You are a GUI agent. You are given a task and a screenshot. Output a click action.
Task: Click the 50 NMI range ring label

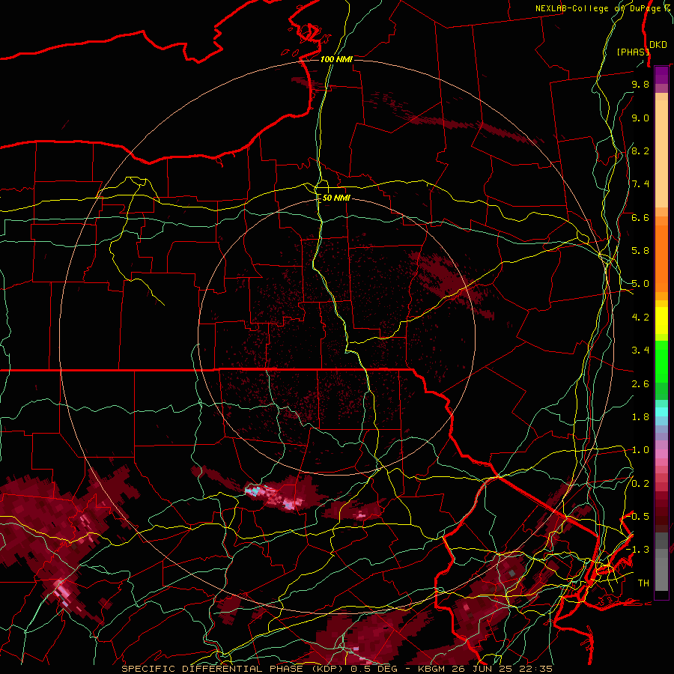336,198
